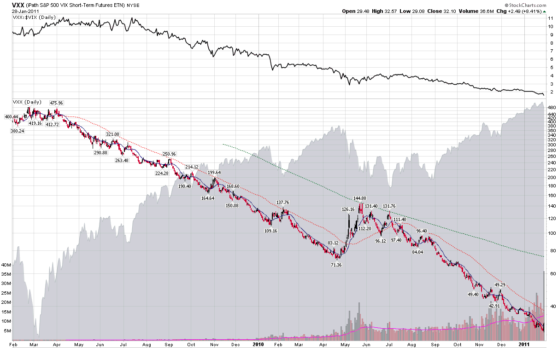Select the 214.12 price label
The width and height of the screenshot is (558, 348).
pyautogui.click(x=191, y=167)
